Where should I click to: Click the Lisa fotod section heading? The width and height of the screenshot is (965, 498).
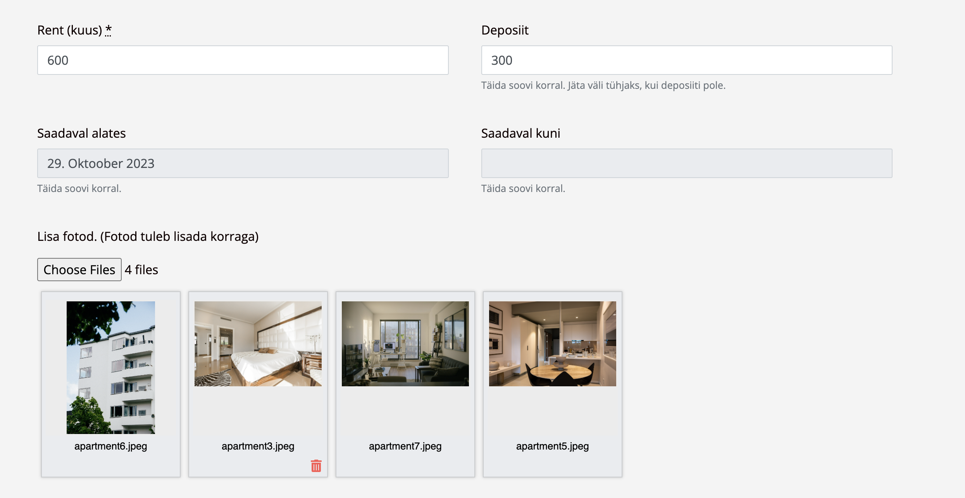(x=148, y=236)
